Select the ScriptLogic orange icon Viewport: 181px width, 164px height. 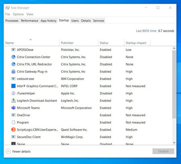[x=13, y=129]
